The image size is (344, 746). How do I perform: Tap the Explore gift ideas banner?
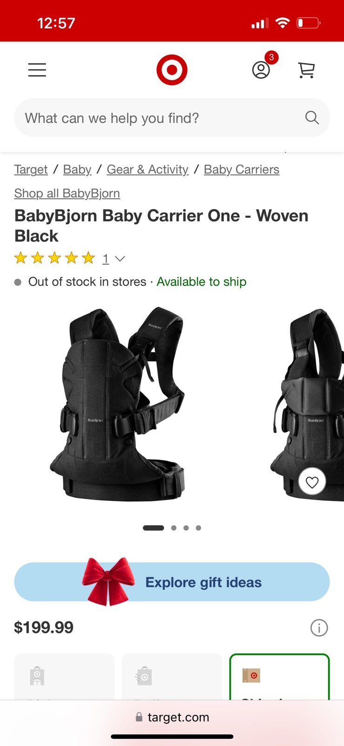pyautogui.click(x=172, y=582)
